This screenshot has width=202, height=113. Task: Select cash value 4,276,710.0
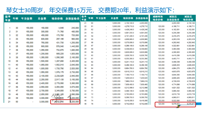(129, 27)
